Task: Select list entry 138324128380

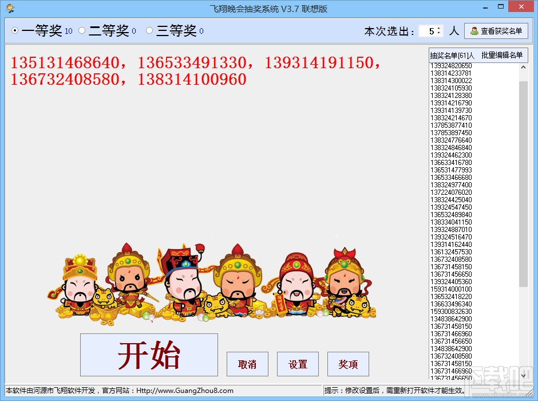Action: click(451, 96)
